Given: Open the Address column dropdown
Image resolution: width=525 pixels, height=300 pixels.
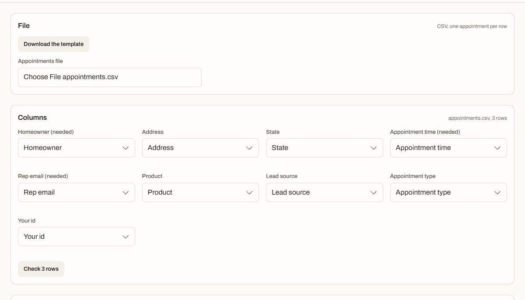Looking at the screenshot, I should pos(200,148).
